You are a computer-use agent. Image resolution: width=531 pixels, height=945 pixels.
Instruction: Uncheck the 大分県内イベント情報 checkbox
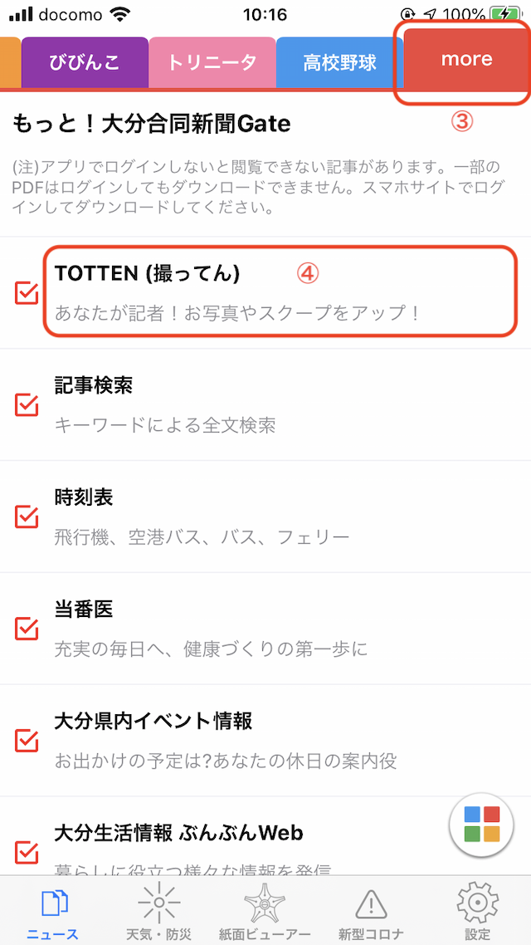27,740
